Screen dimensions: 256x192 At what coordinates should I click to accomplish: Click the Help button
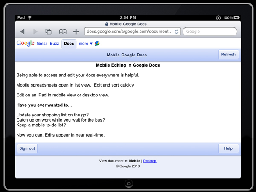(x=228, y=148)
